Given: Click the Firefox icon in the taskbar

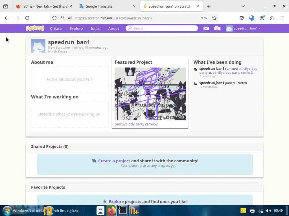Looking at the screenshot, I should click(x=111, y=211).
